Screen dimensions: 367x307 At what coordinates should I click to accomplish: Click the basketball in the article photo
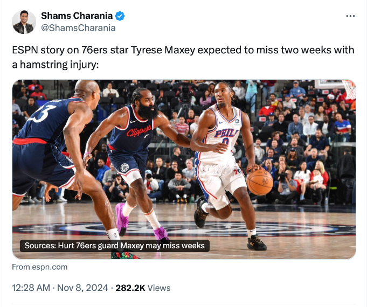(259, 182)
